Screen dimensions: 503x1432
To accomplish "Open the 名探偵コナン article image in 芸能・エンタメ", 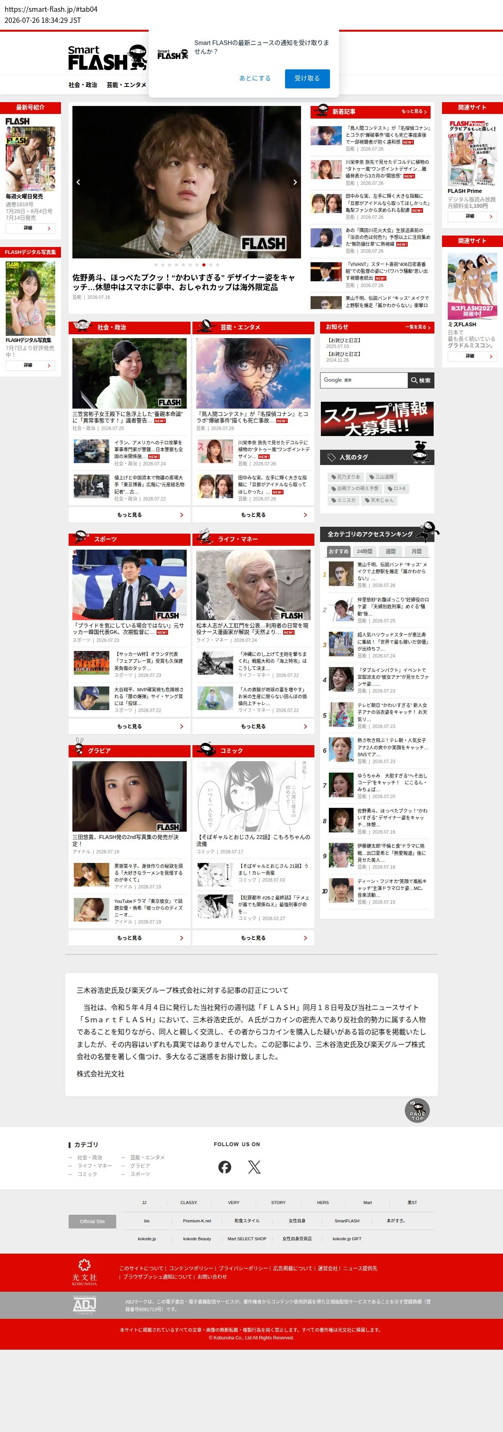I will coord(253,373).
